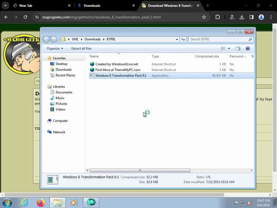Click the muted volume tray icon
This screenshot has height=208, width=277.
tap(250, 203)
